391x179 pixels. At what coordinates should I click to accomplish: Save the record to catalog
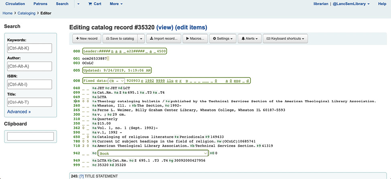pyautogui.click(x=119, y=39)
